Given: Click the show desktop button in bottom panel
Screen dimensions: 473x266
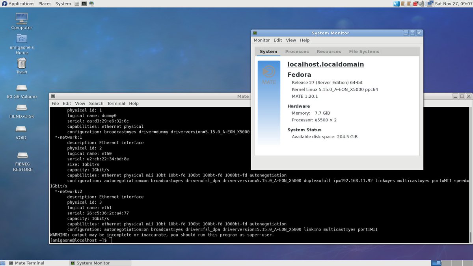Looking at the screenshot, I should pos(3,263).
